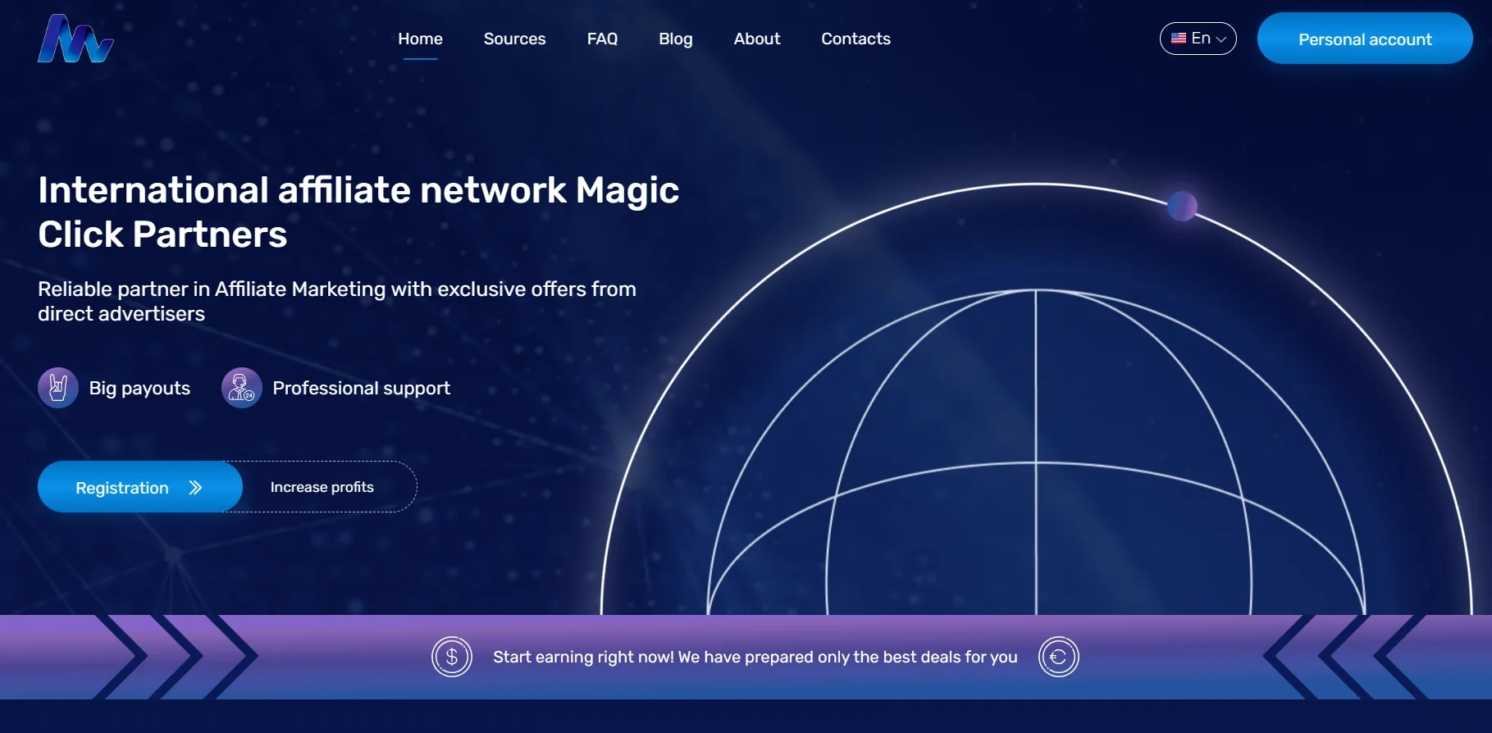This screenshot has height=733, width=1492.
Task: Click the Big payouts label
Action: tap(139, 388)
